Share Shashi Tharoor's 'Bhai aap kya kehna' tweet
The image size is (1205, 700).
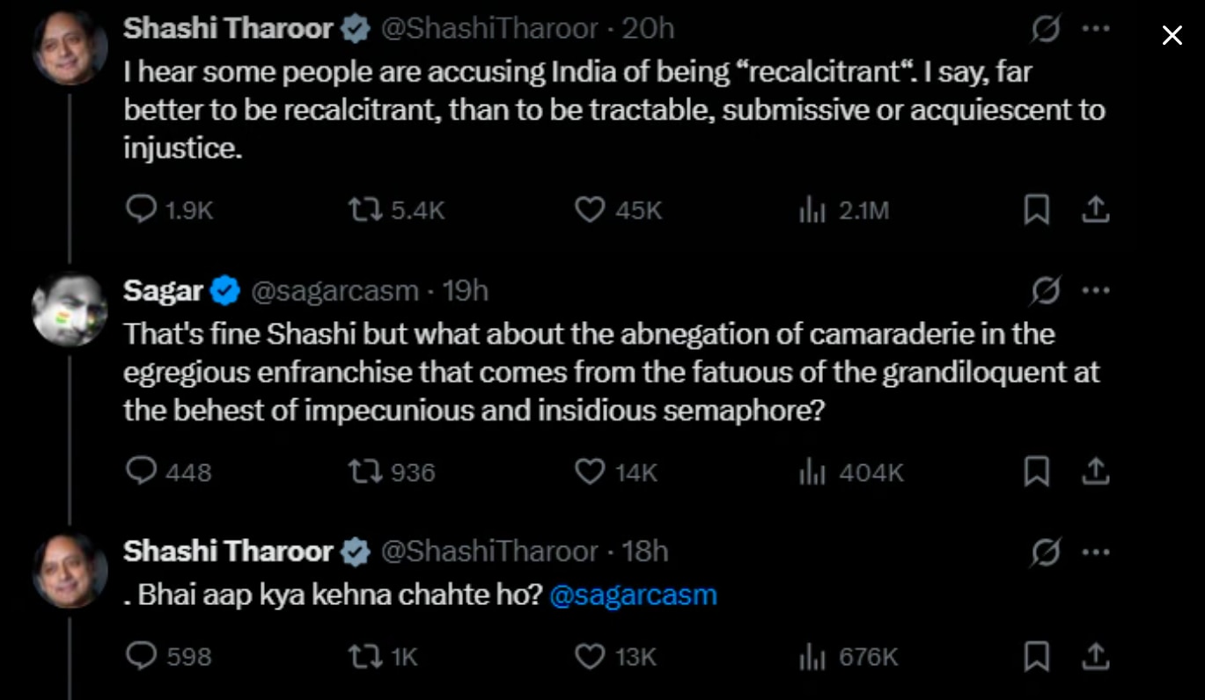[x=1096, y=656]
